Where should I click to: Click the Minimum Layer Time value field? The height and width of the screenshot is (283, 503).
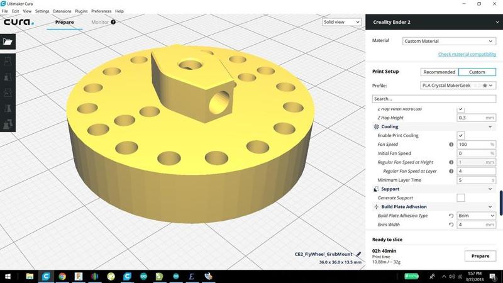coord(477,180)
